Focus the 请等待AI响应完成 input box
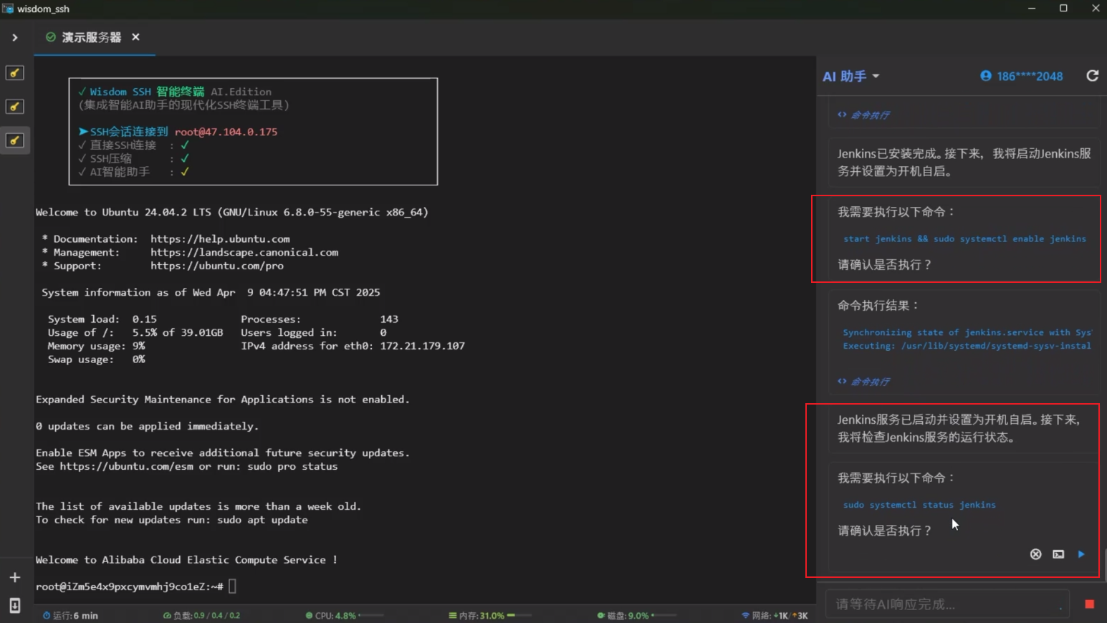 [947, 604]
